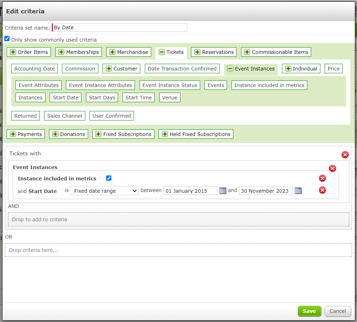Choose the Start Time criterion
Viewport: 357px width, 322px height.
tap(139, 97)
